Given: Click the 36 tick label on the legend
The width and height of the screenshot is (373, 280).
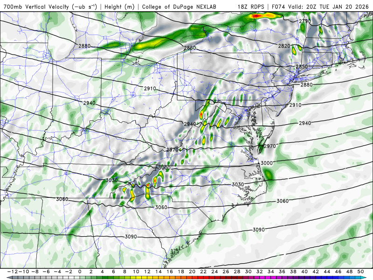Looking at the screenshot, I should (x=282, y=272).
